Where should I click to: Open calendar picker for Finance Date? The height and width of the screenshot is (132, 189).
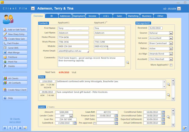point(116,116)
